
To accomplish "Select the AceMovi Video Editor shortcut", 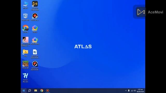I will [x=35, y=6].
